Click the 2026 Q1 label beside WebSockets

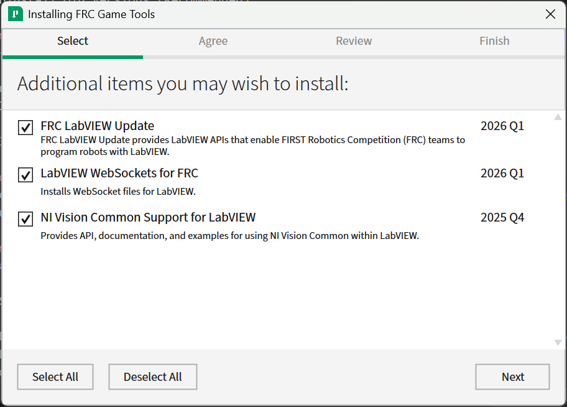coord(502,173)
